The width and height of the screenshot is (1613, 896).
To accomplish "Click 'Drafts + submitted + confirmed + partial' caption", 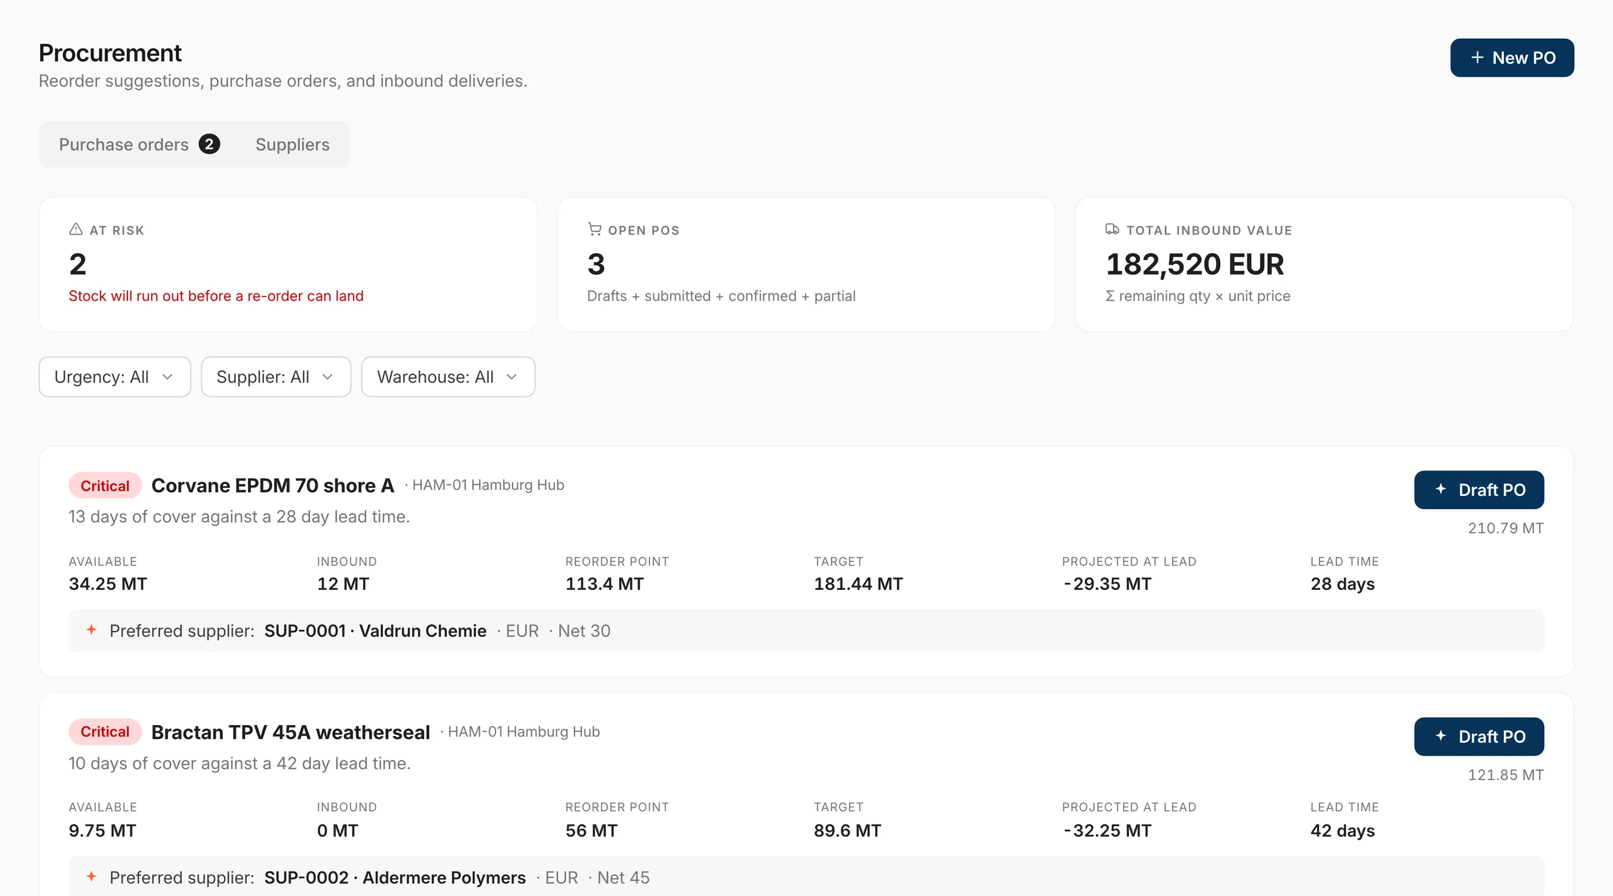I will pyautogui.click(x=722, y=296).
